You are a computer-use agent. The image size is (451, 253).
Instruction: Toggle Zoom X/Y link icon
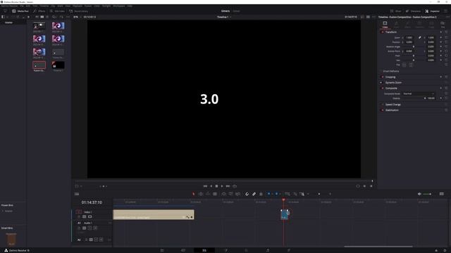[x=420, y=37]
